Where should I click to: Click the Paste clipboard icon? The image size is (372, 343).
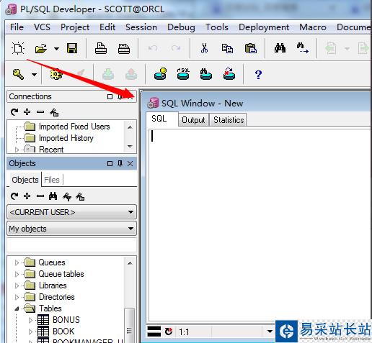[x=251, y=48]
